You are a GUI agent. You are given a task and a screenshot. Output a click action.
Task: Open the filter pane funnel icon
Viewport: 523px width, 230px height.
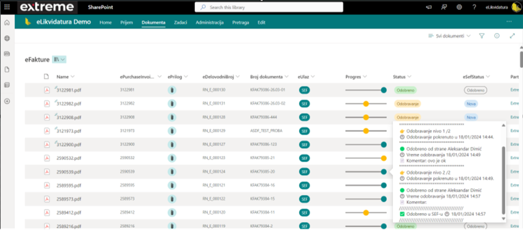(x=482, y=36)
